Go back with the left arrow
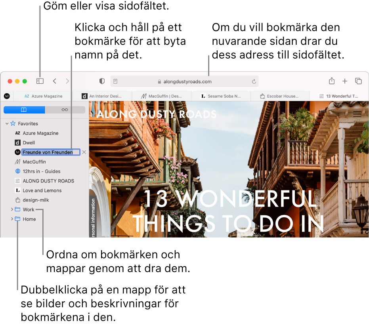The height and width of the screenshot is (326, 369). [x=55, y=81]
